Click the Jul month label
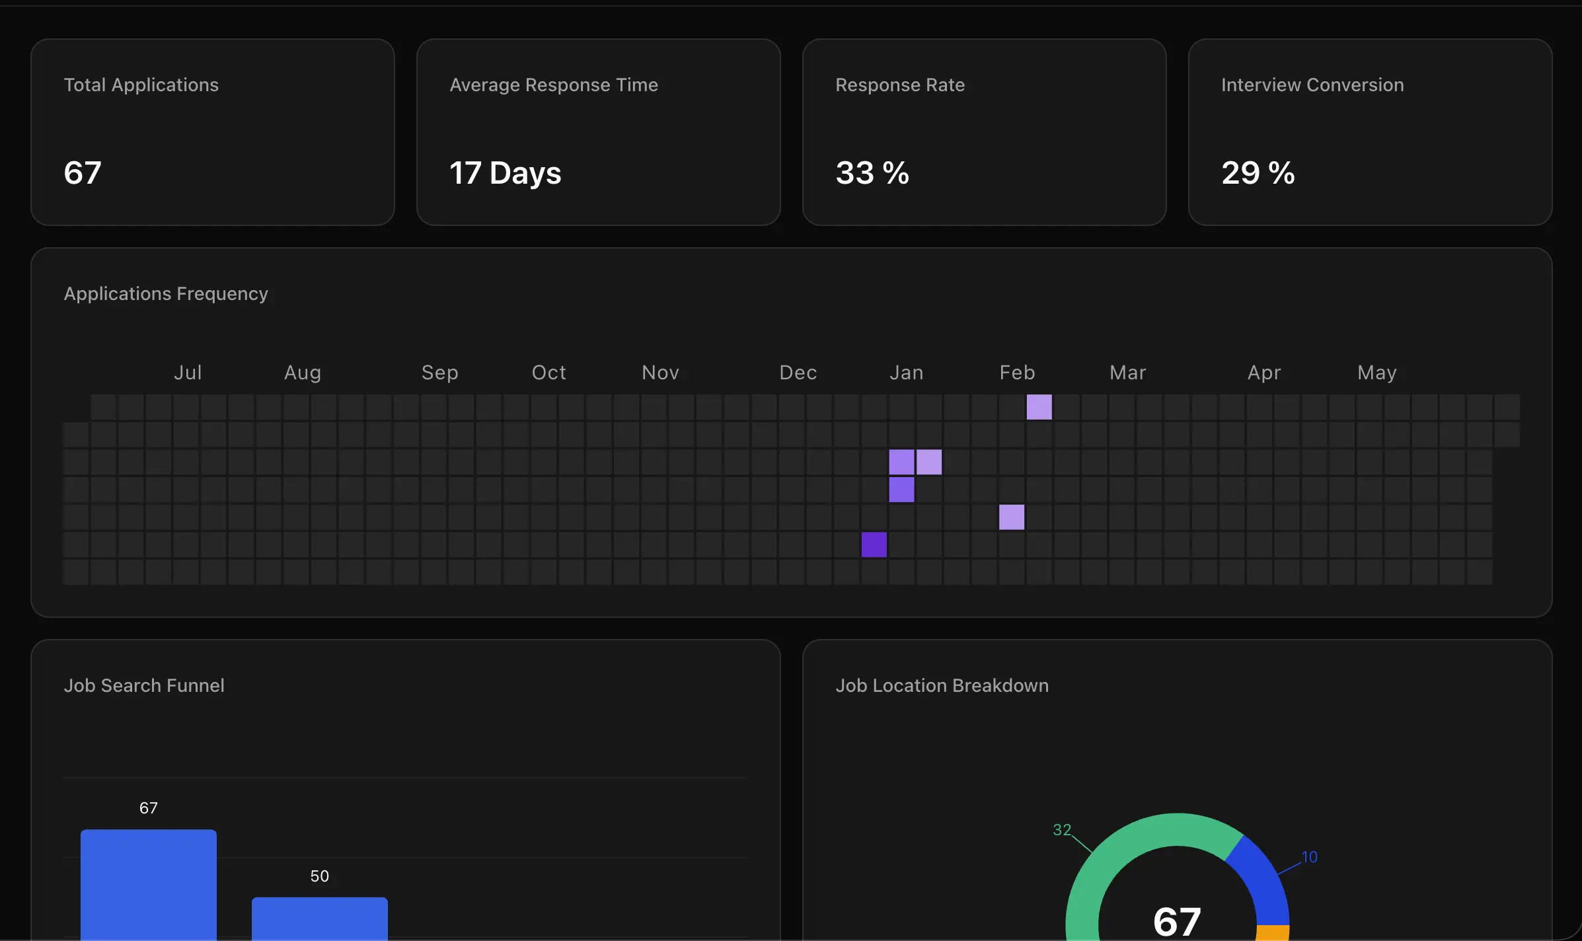This screenshot has width=1582, height=941. 188,373
